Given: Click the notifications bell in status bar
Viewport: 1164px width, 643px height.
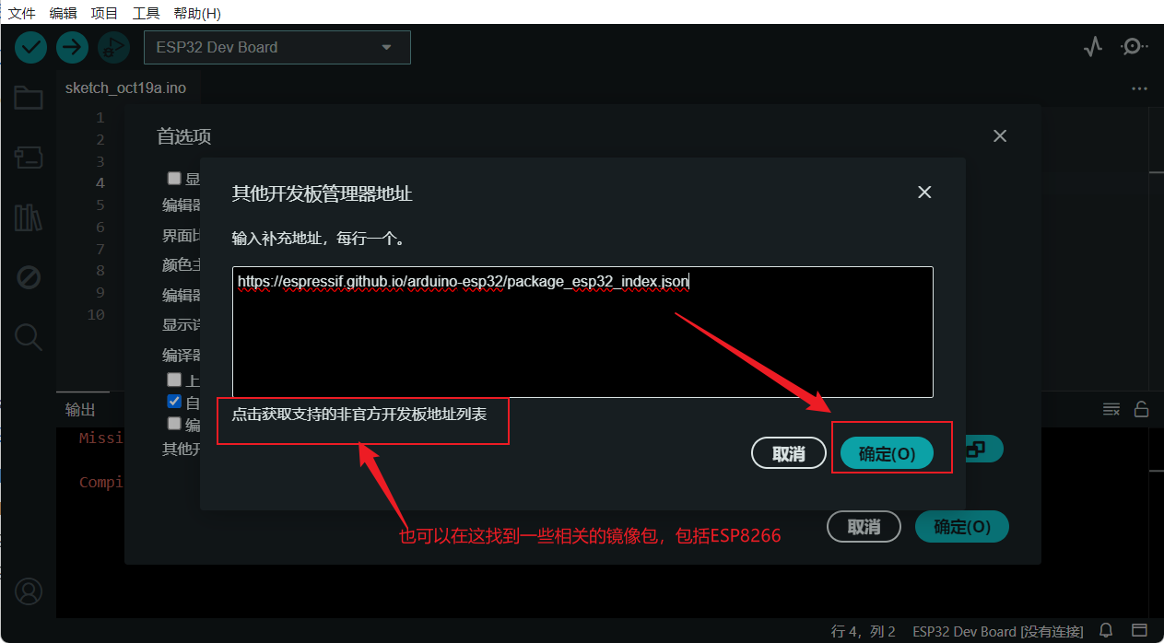Looking at the screenshot, I should 1107,631.
